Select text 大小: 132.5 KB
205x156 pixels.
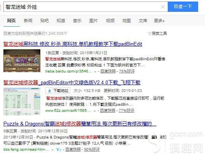tap(87, 90)
